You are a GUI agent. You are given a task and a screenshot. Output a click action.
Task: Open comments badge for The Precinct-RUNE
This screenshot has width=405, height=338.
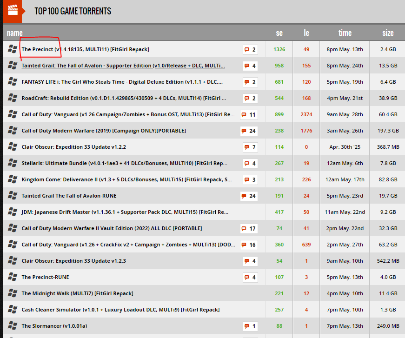pyautogui.click(x=250, y=277)
